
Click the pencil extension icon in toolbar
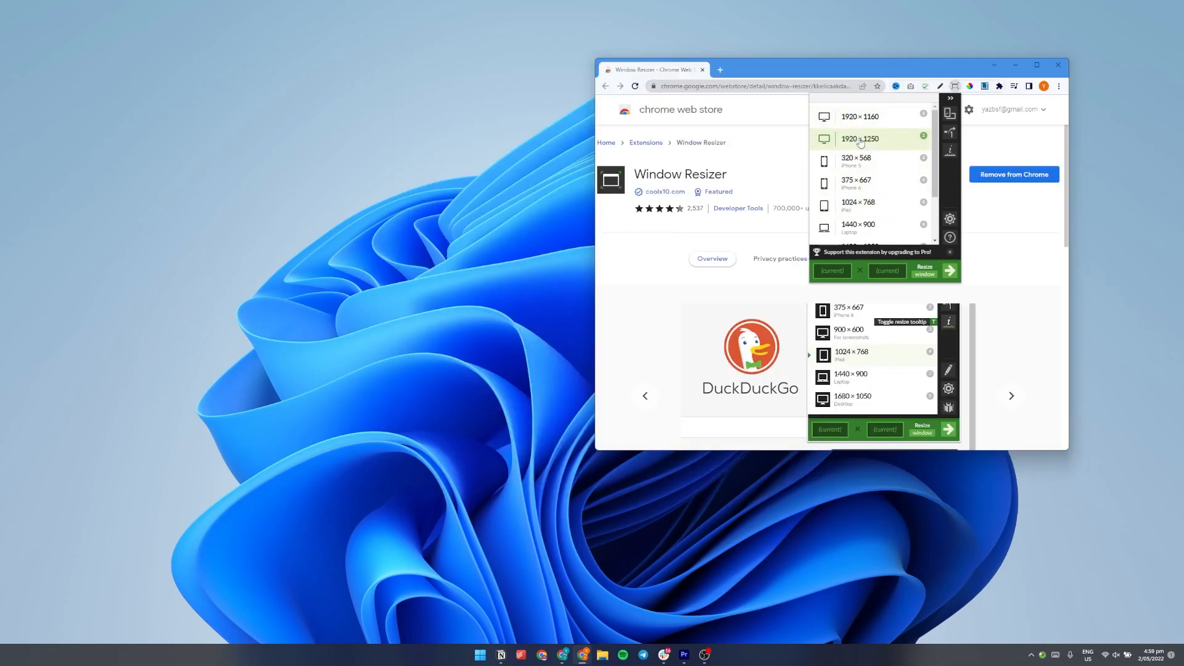pyautogui.click(x=940, y=86)
